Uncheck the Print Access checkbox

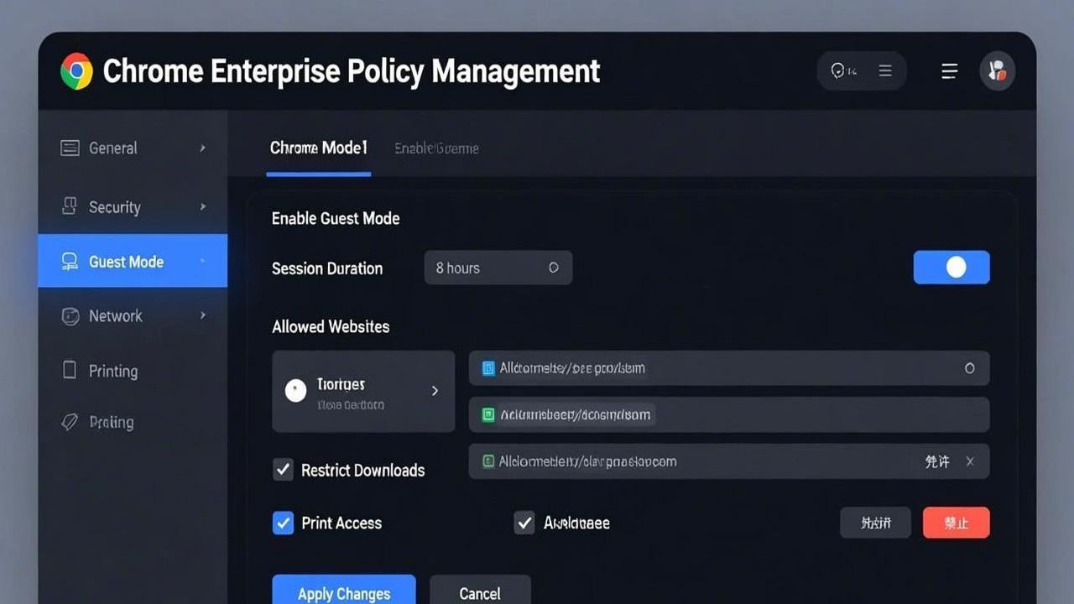click(x=283, y=523)
